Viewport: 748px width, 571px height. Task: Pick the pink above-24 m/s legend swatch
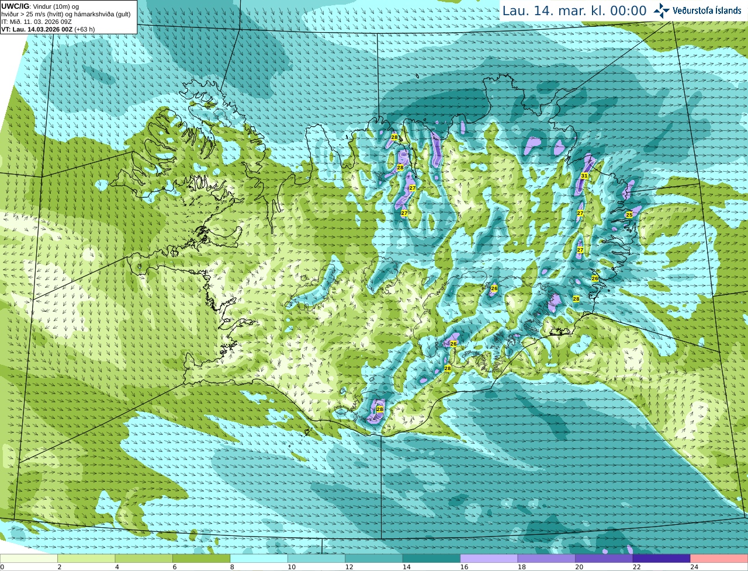point(719,558)
